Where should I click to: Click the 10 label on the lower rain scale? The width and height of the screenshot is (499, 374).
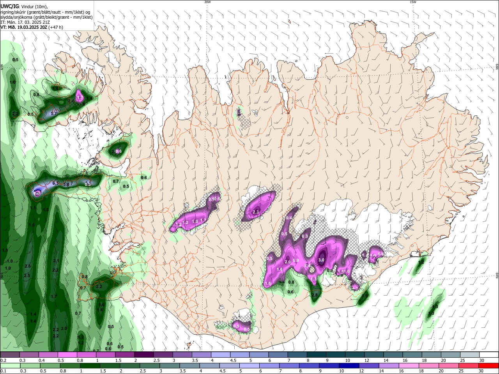click(342, 371)
